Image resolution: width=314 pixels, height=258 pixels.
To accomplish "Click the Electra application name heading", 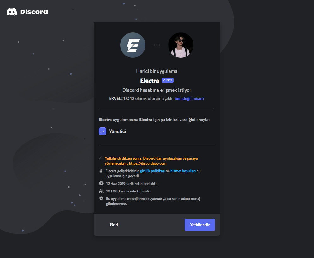I will tap(150, 81).
